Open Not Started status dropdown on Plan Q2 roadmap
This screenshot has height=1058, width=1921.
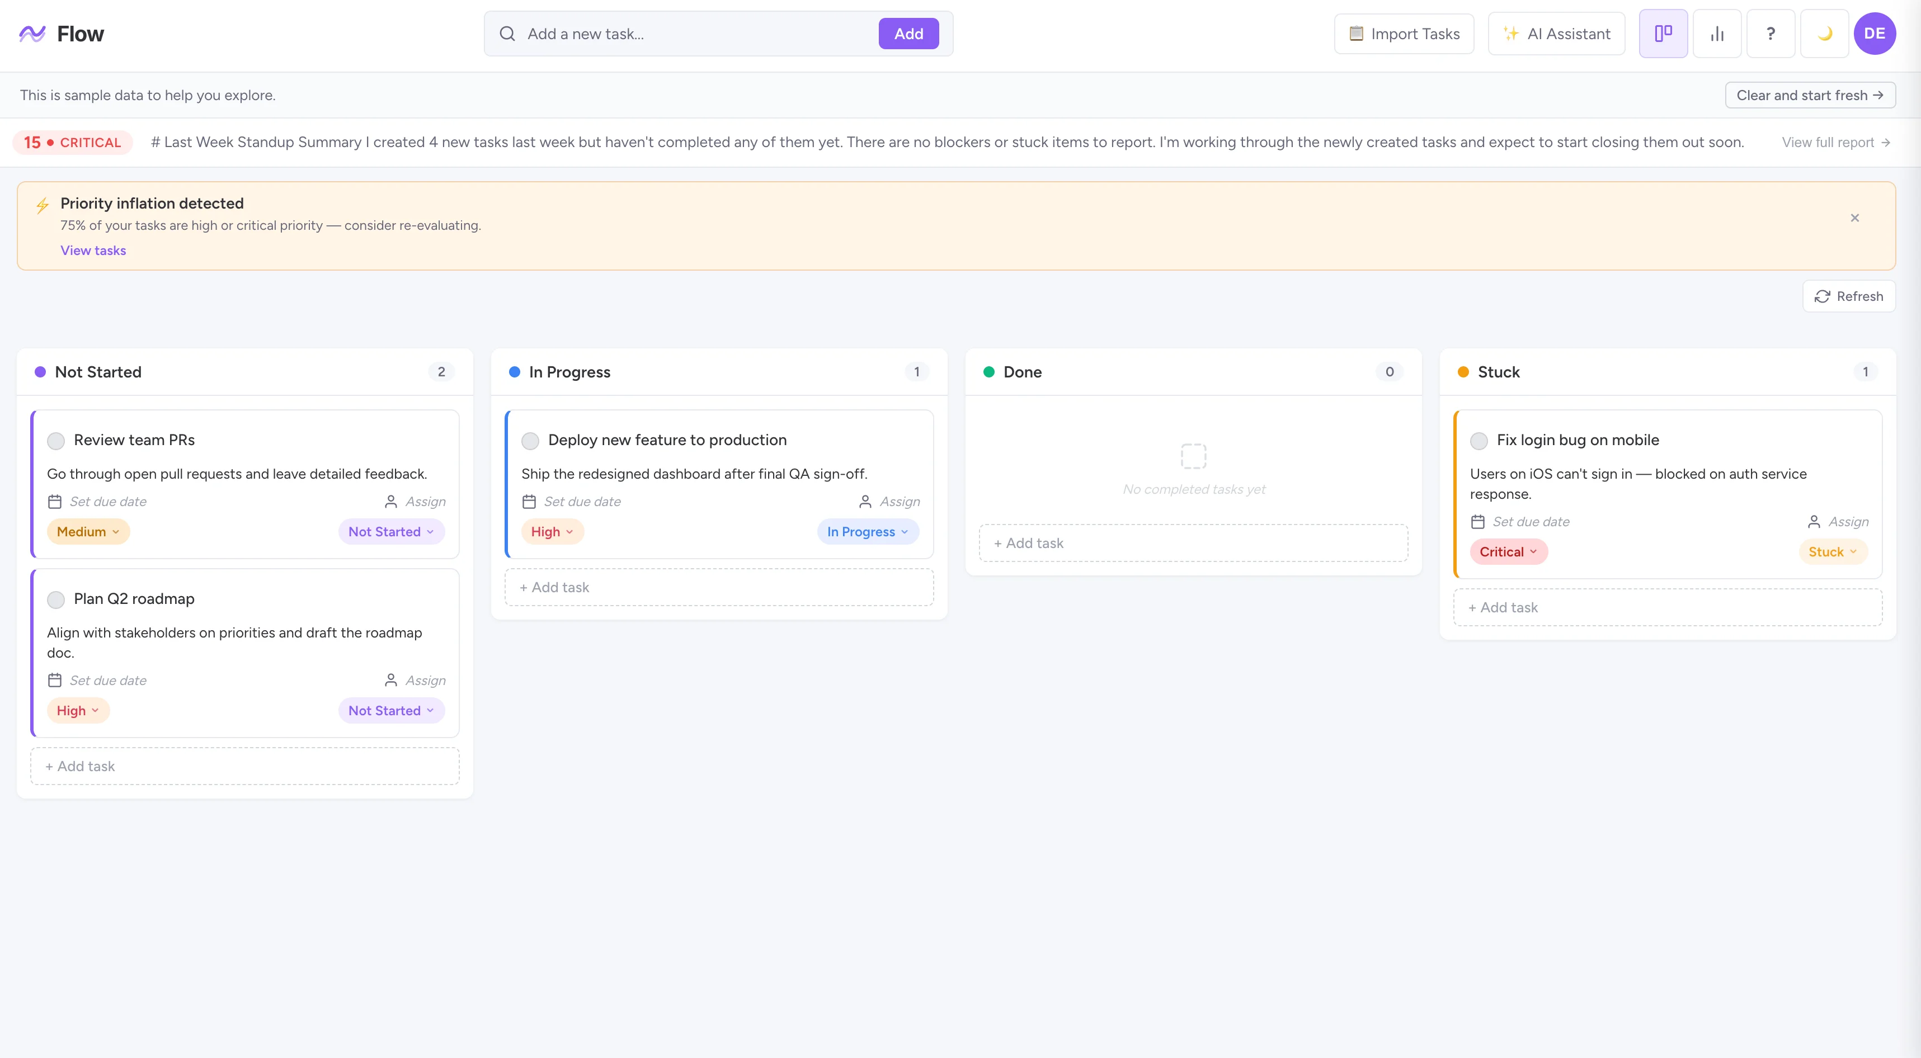tap(392, 711)
